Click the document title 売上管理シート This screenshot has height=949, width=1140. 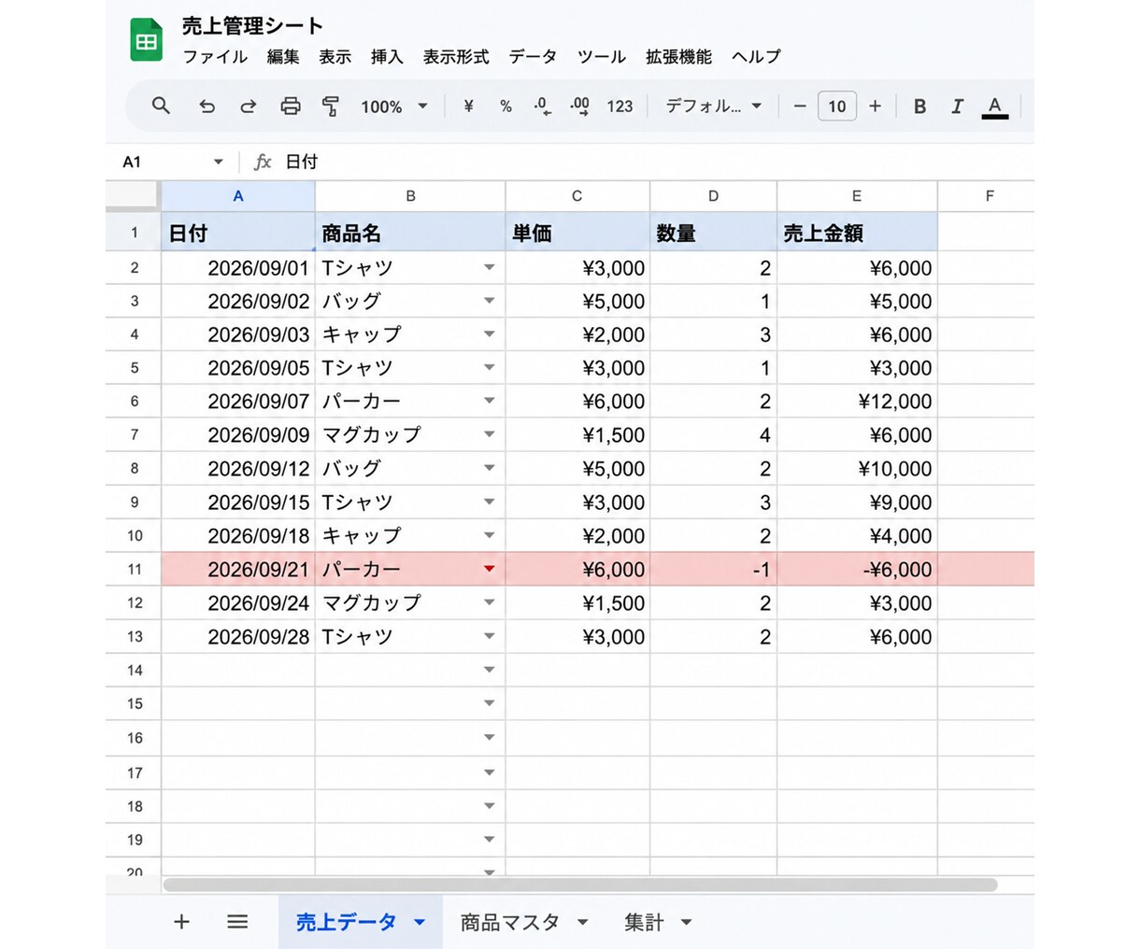point(252,25)
